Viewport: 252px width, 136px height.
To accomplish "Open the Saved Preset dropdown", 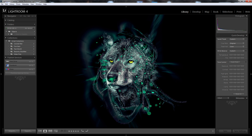I will 237,39.
